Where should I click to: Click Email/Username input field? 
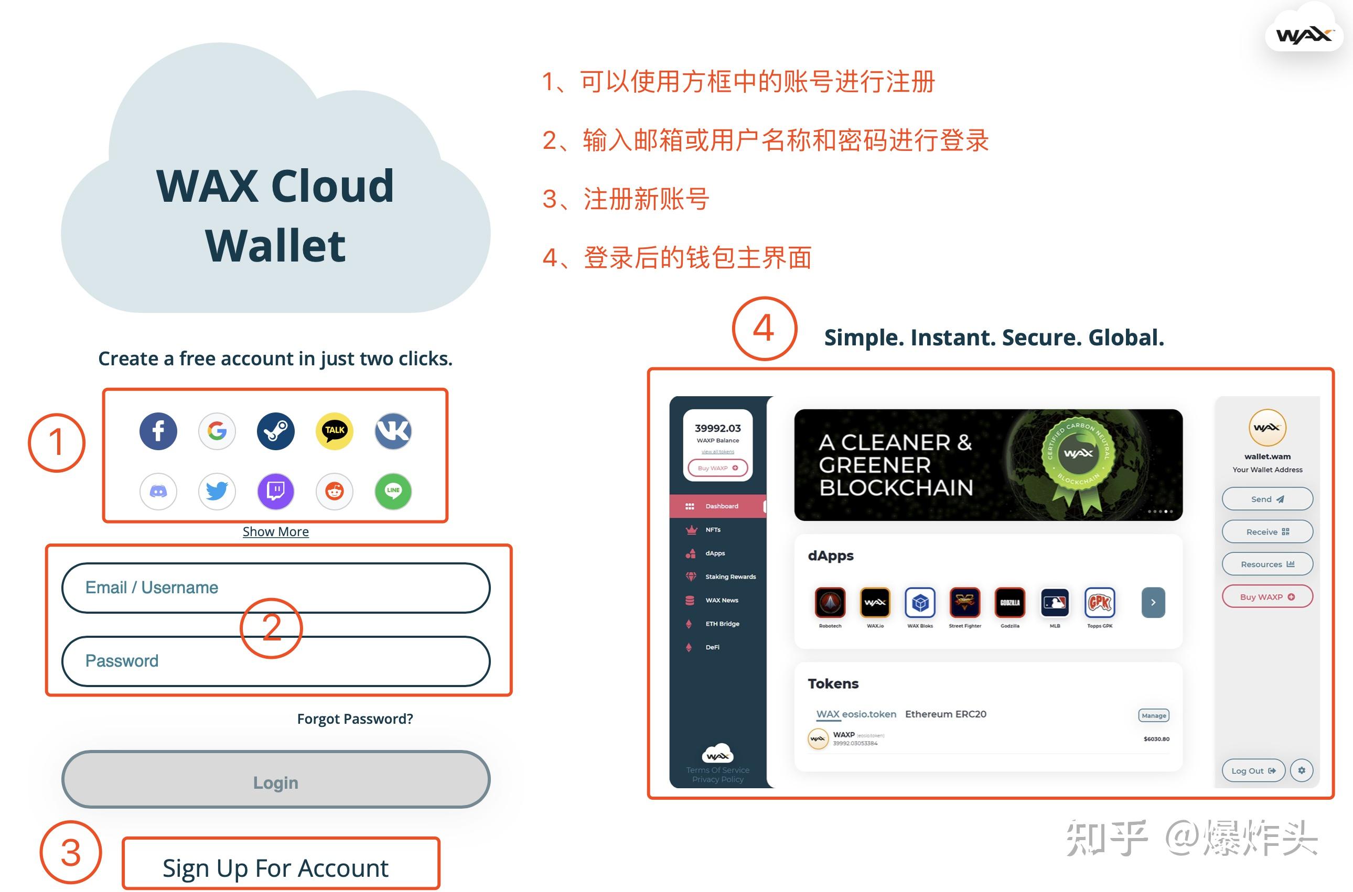tap(278, 586)
